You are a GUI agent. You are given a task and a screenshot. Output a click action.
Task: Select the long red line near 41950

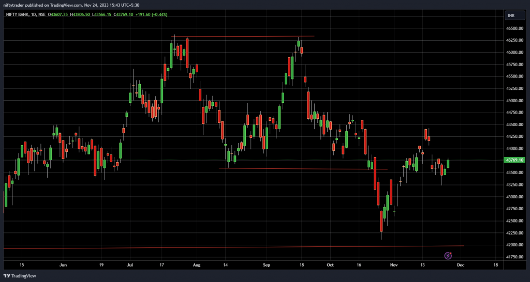coord(233,247)
